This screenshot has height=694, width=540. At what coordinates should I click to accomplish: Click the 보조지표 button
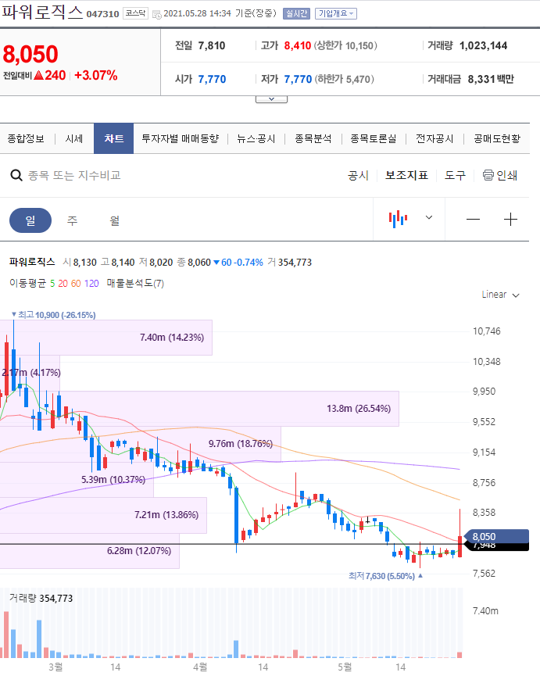(406, 175)
